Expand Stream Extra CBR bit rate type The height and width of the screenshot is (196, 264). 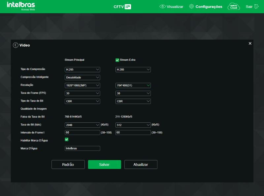(x=133, y=101)
